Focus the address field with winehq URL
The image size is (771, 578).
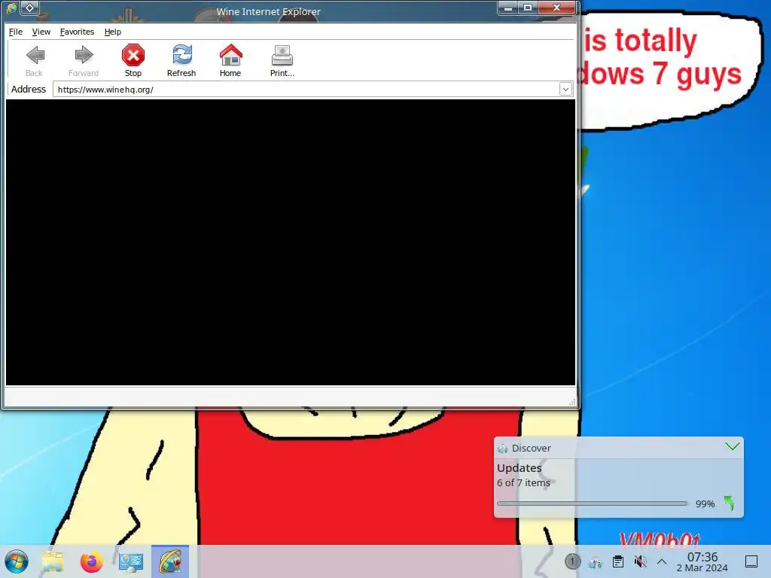[x=306, y=90]
